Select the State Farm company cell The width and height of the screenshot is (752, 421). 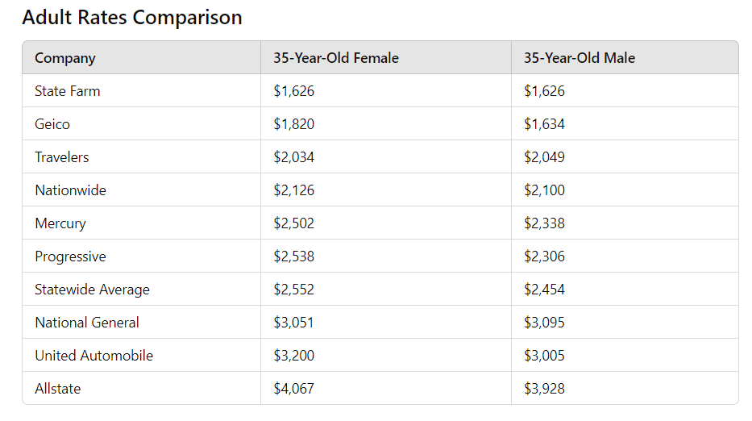point(68,91)
